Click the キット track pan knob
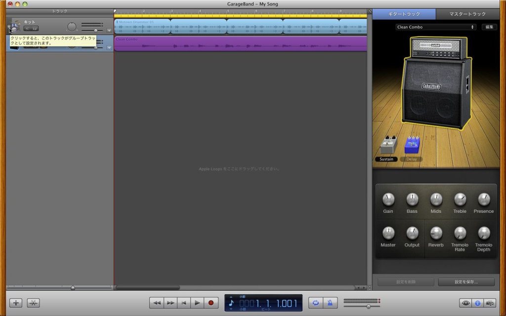506x316 pixels. pyautogui.click(x=72, y=27)
